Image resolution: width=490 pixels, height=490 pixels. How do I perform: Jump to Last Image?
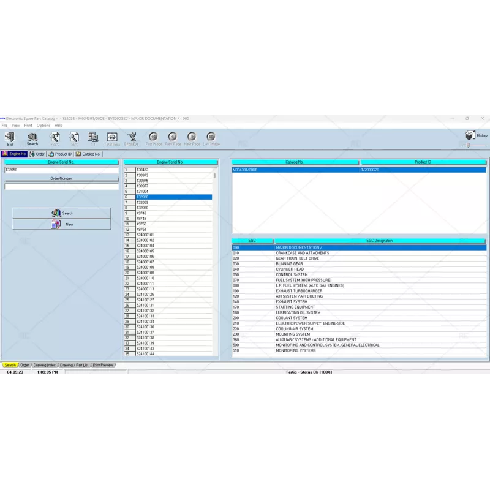[x=211, y=138]
